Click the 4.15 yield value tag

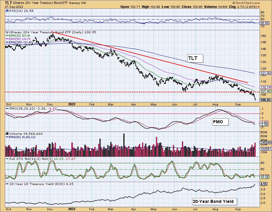click(x=263, y=184)
